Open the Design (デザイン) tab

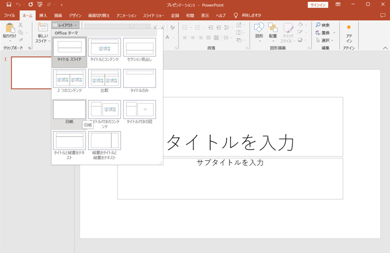click(75, 15)
